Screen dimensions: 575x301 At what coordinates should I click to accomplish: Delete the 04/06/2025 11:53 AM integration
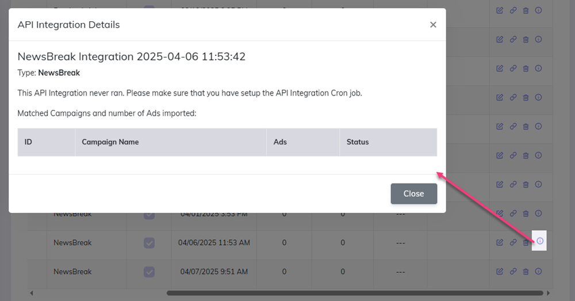tap(526, 243)
